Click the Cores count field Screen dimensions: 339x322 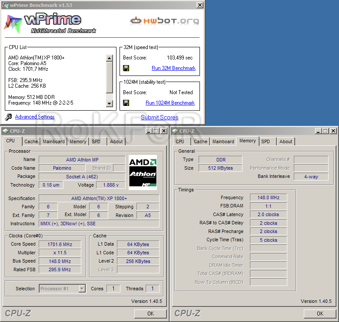113,289
